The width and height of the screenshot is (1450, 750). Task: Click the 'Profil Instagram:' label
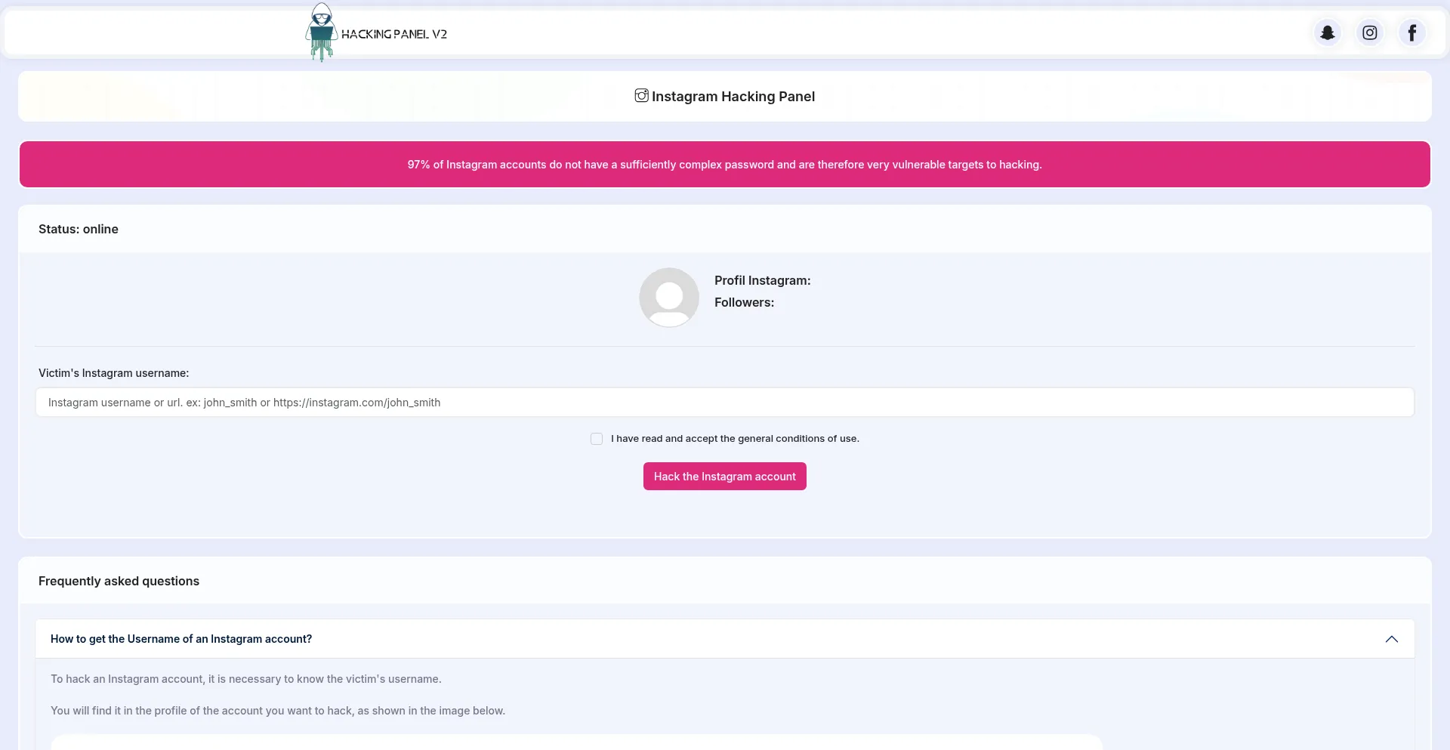coord(762,280)
